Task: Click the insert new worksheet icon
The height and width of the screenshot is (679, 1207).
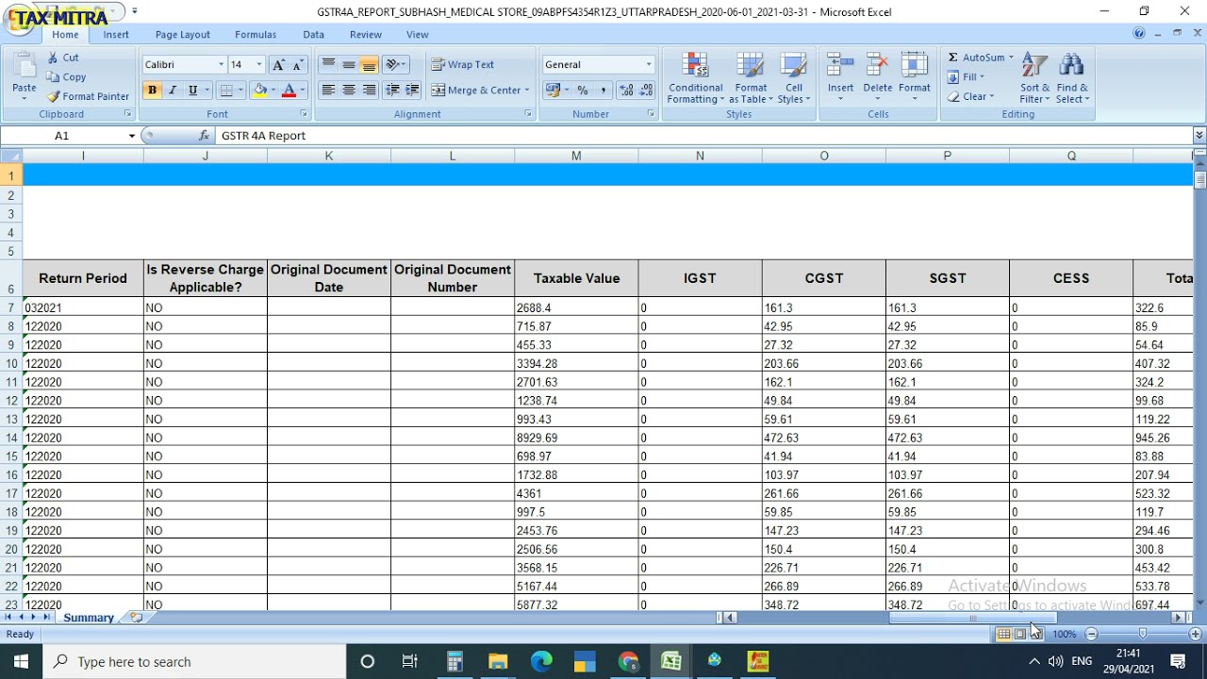Action: coord(137,618)
